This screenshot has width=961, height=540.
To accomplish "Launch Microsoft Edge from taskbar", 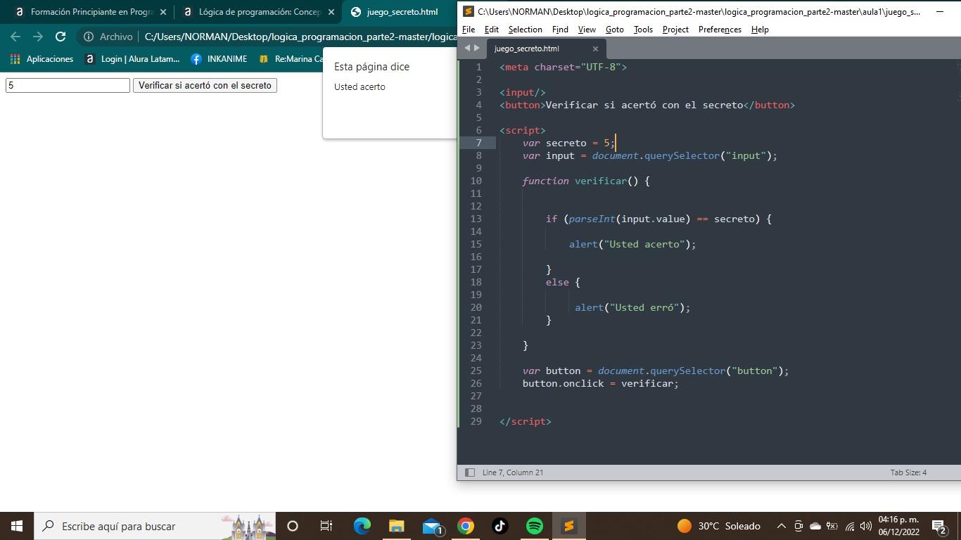I will coord(362,525).
